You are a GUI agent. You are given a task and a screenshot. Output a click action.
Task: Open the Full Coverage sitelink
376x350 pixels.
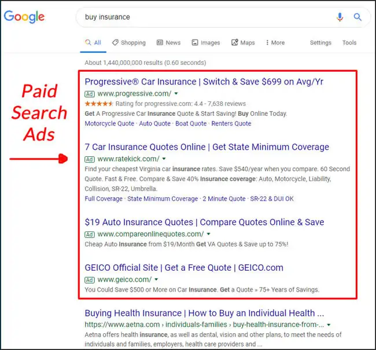tap(104, 199)
